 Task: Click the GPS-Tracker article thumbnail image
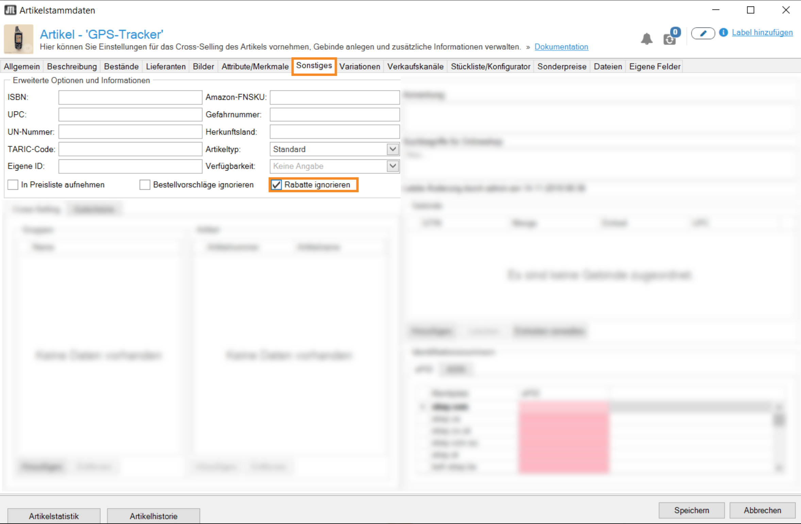click(19, 39)
